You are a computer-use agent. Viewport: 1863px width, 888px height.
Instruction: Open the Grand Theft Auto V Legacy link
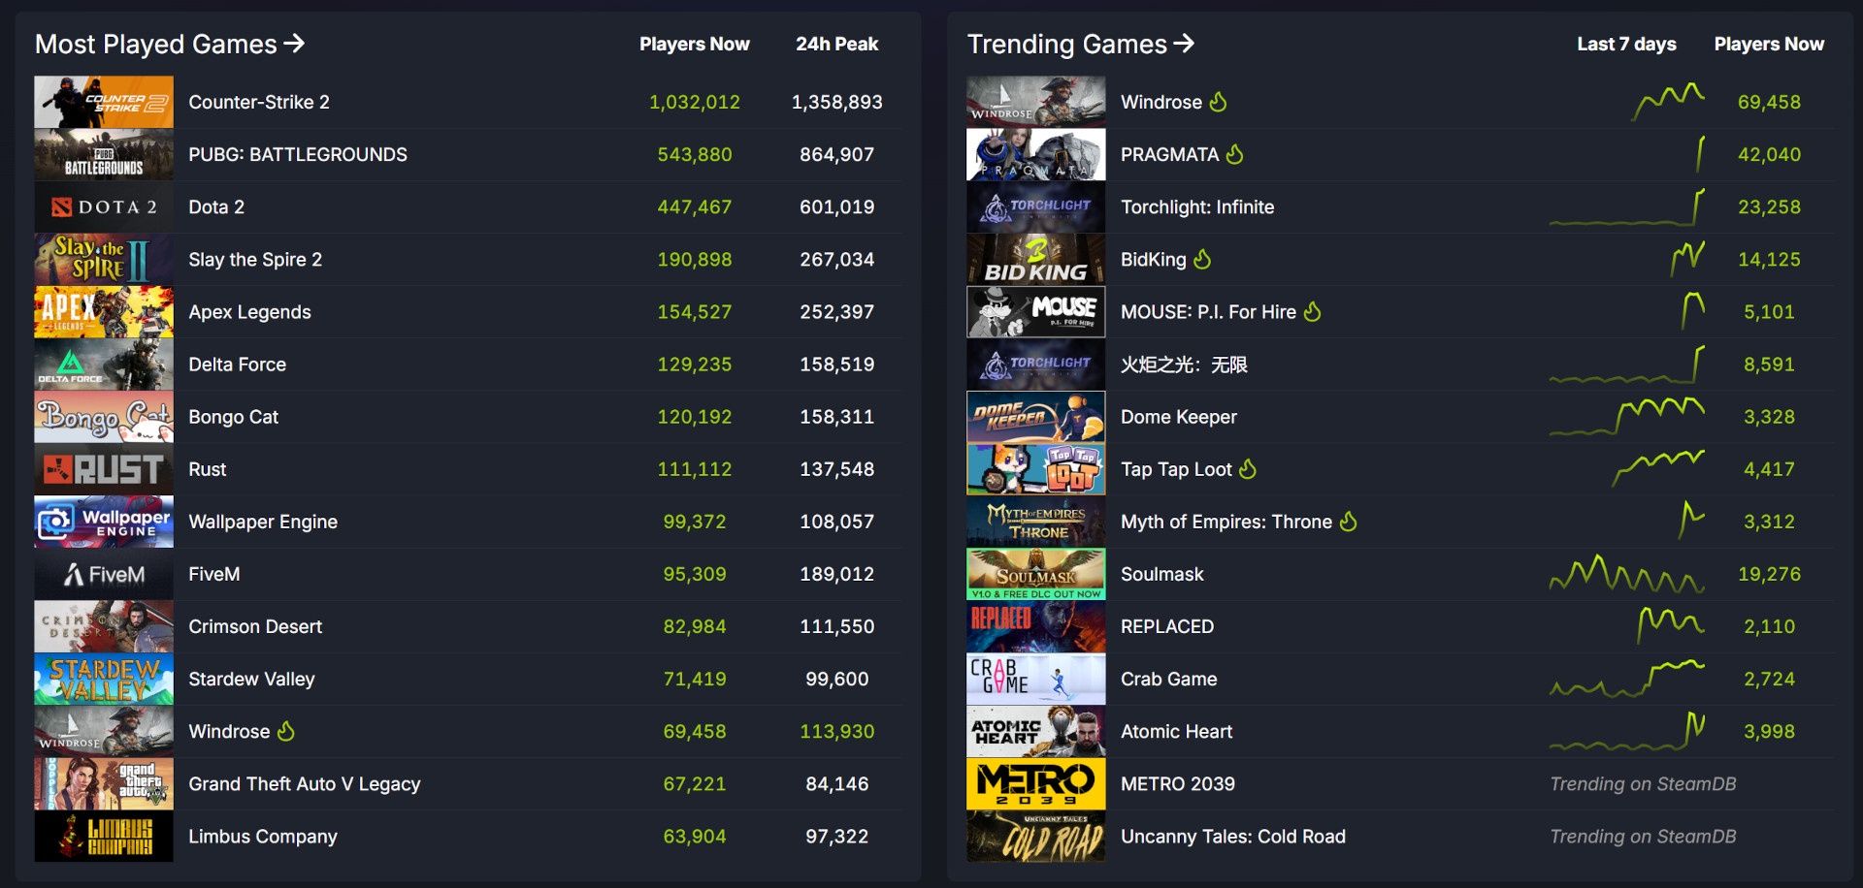(x=305, y=783)
